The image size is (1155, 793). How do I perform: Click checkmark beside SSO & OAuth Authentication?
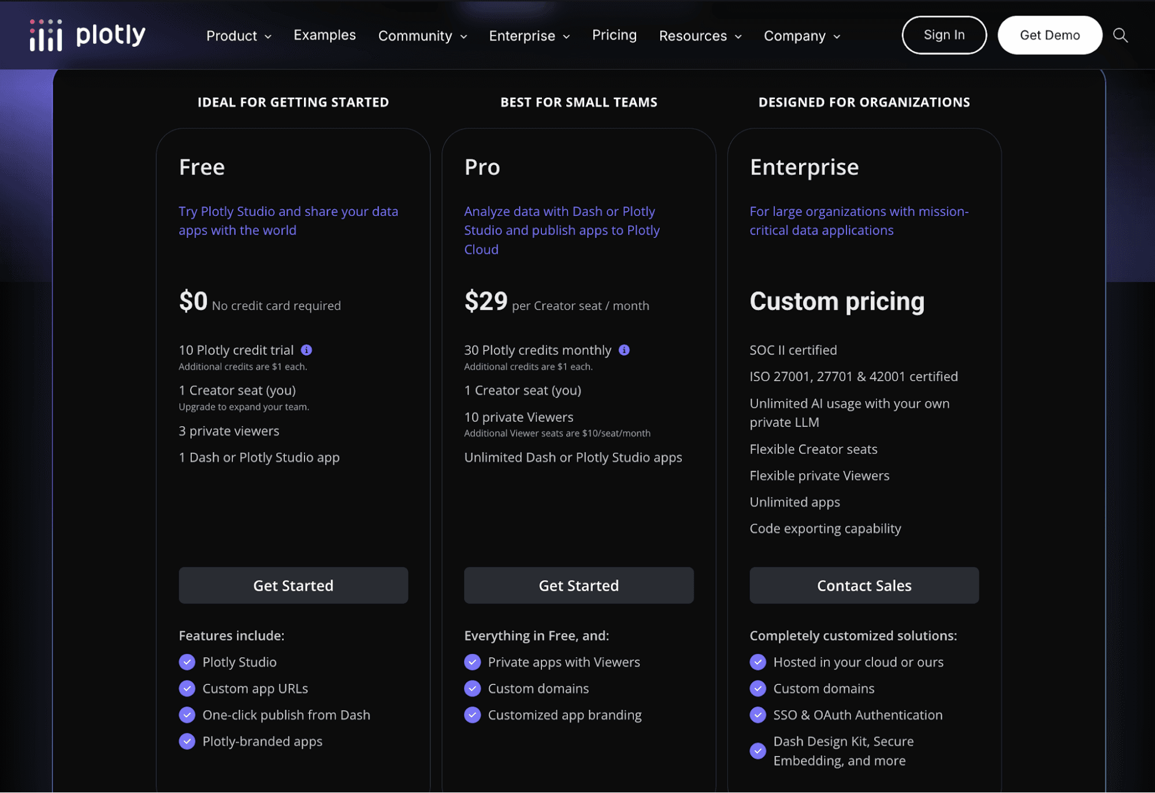tap(758, 715)
